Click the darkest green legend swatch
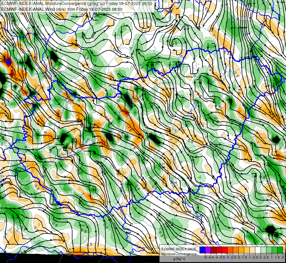This screenshot has width=286, height=263. (280, 250)
